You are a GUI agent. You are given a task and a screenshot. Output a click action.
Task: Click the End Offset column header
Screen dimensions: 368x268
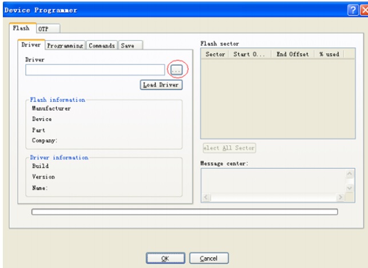(293, 54)
